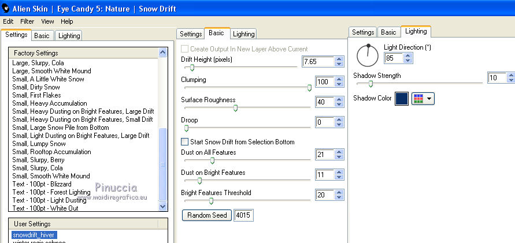515x243 pixels.
Task: Click the Clumping spinner arrows
Action: tap(339, 81)
